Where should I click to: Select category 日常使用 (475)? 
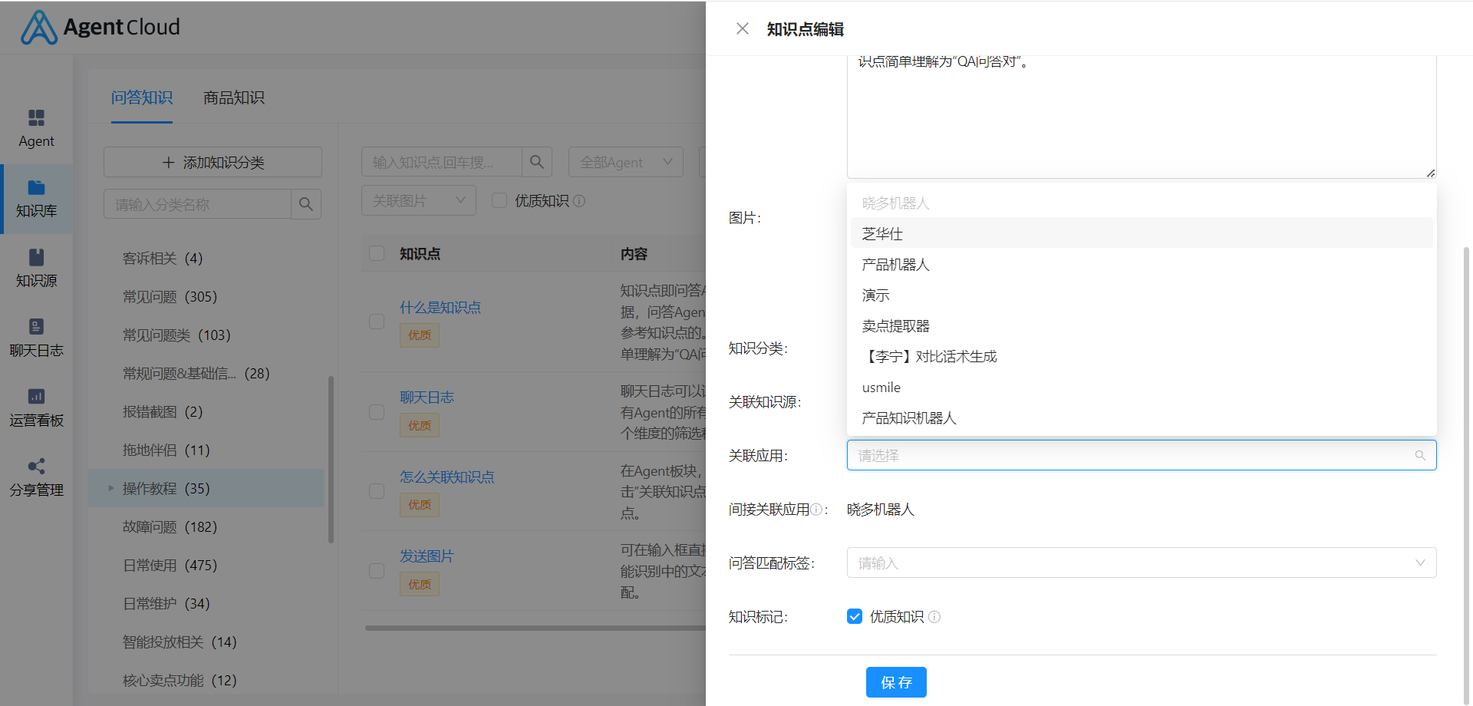(170, 565)
